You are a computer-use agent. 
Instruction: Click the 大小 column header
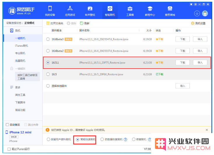point(149,30)
